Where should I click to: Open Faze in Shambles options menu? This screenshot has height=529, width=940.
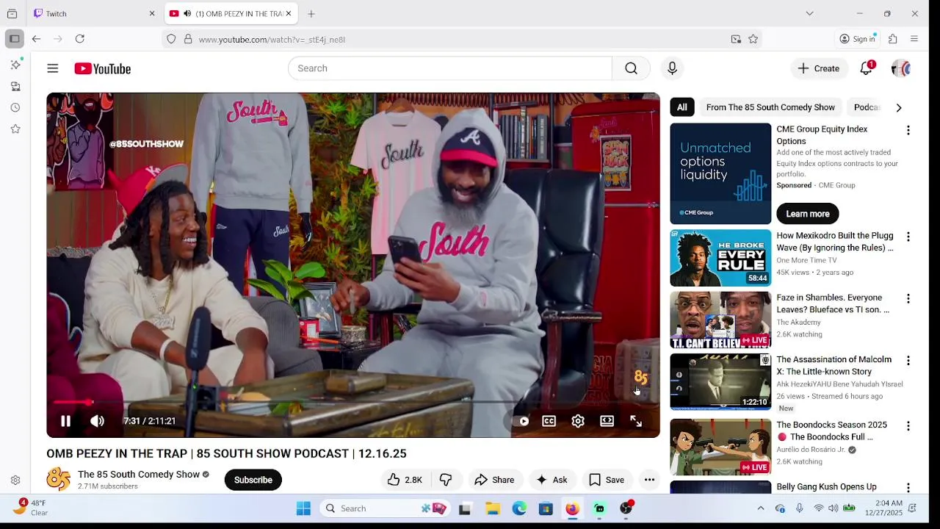[x=908, y=298]
